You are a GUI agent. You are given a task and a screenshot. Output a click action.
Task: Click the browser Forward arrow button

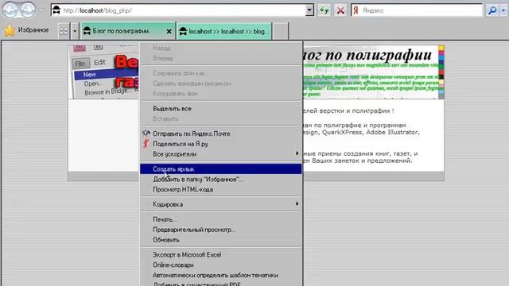(x=28, y=10)
